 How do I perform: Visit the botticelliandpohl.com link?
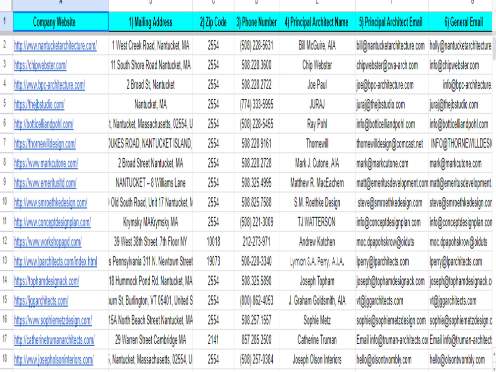(x=44, y=124)
